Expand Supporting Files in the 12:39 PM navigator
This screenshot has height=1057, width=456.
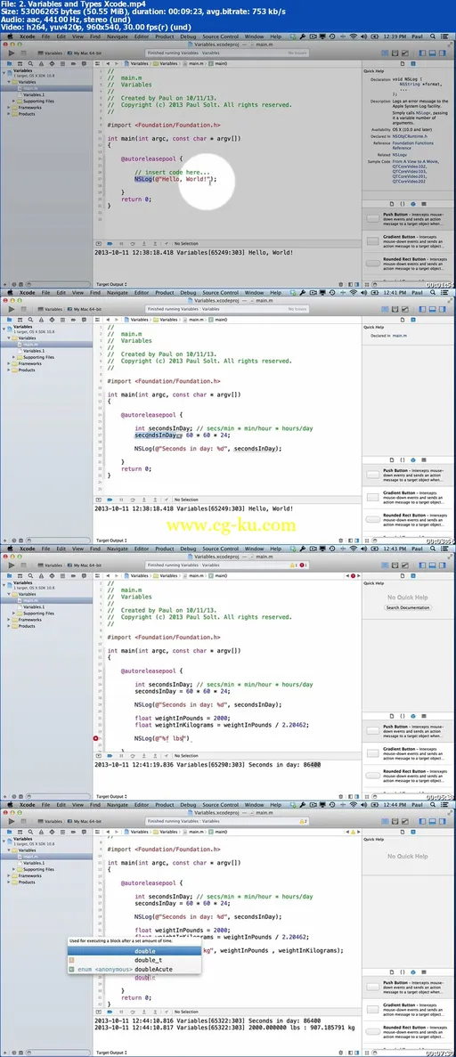click(15, 102)
